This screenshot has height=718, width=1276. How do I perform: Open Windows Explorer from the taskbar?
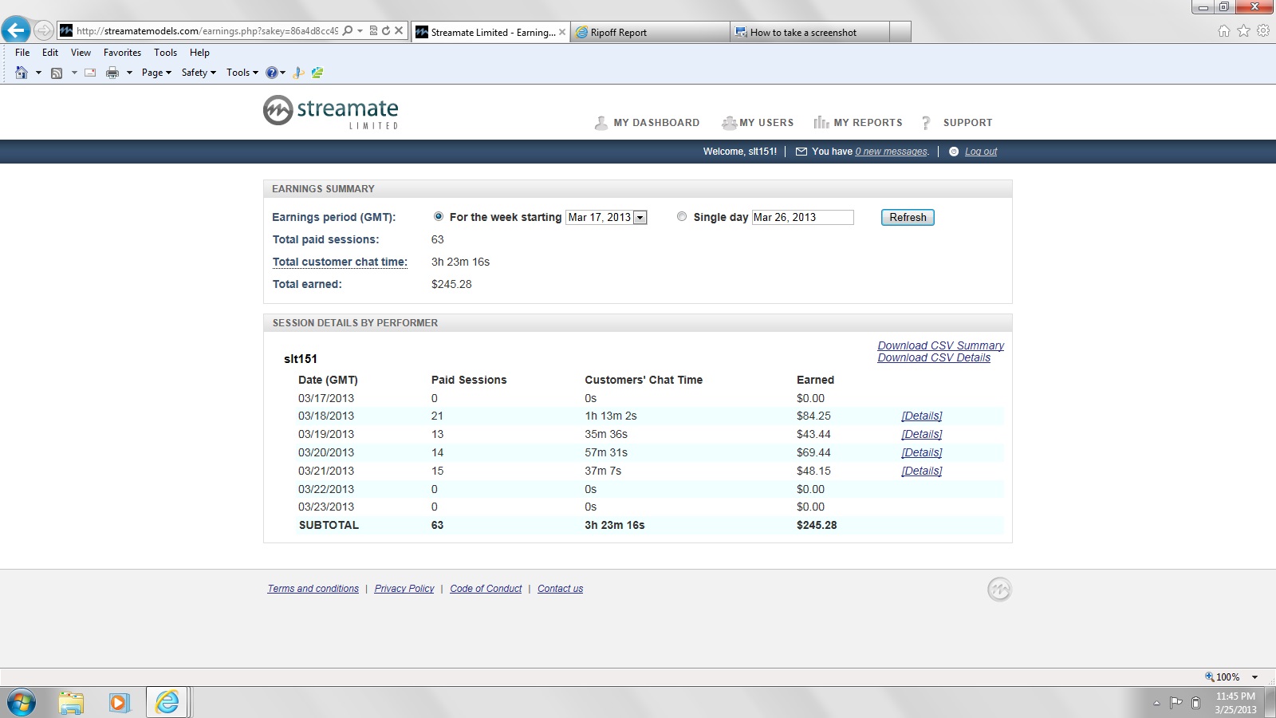[x=71, y=703]
